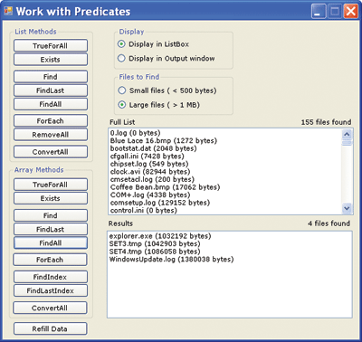Screen dimensions: 362x342
Task: Click ConvertAll under List Methods
Action: point(51,152)
